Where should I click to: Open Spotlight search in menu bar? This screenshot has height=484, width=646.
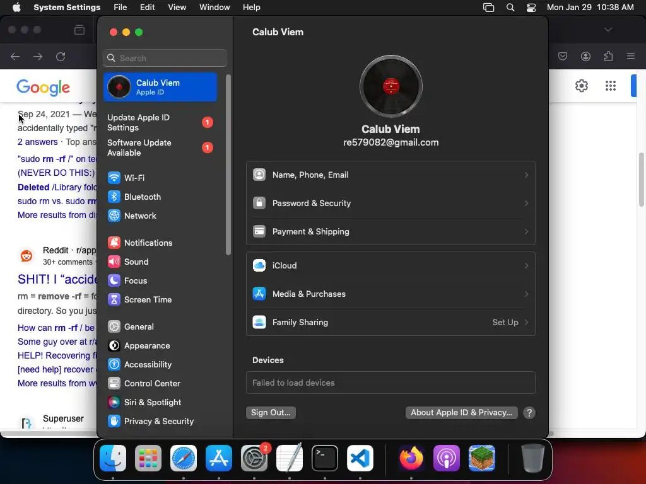[510, 8]
